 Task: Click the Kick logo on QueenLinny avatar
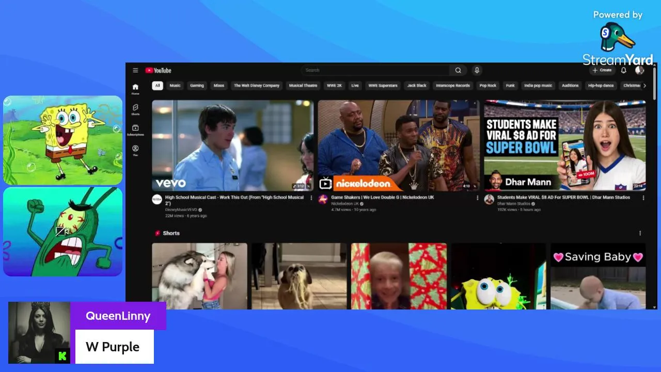tap(62, 355)
